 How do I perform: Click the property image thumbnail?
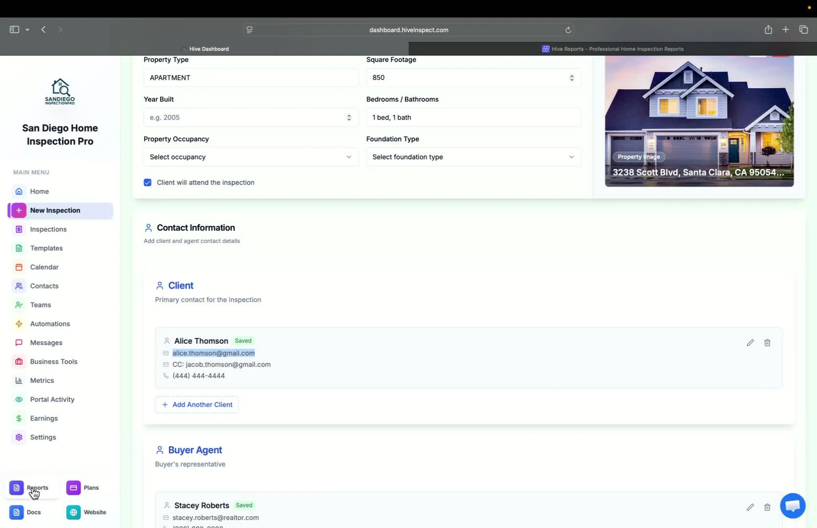699,121
